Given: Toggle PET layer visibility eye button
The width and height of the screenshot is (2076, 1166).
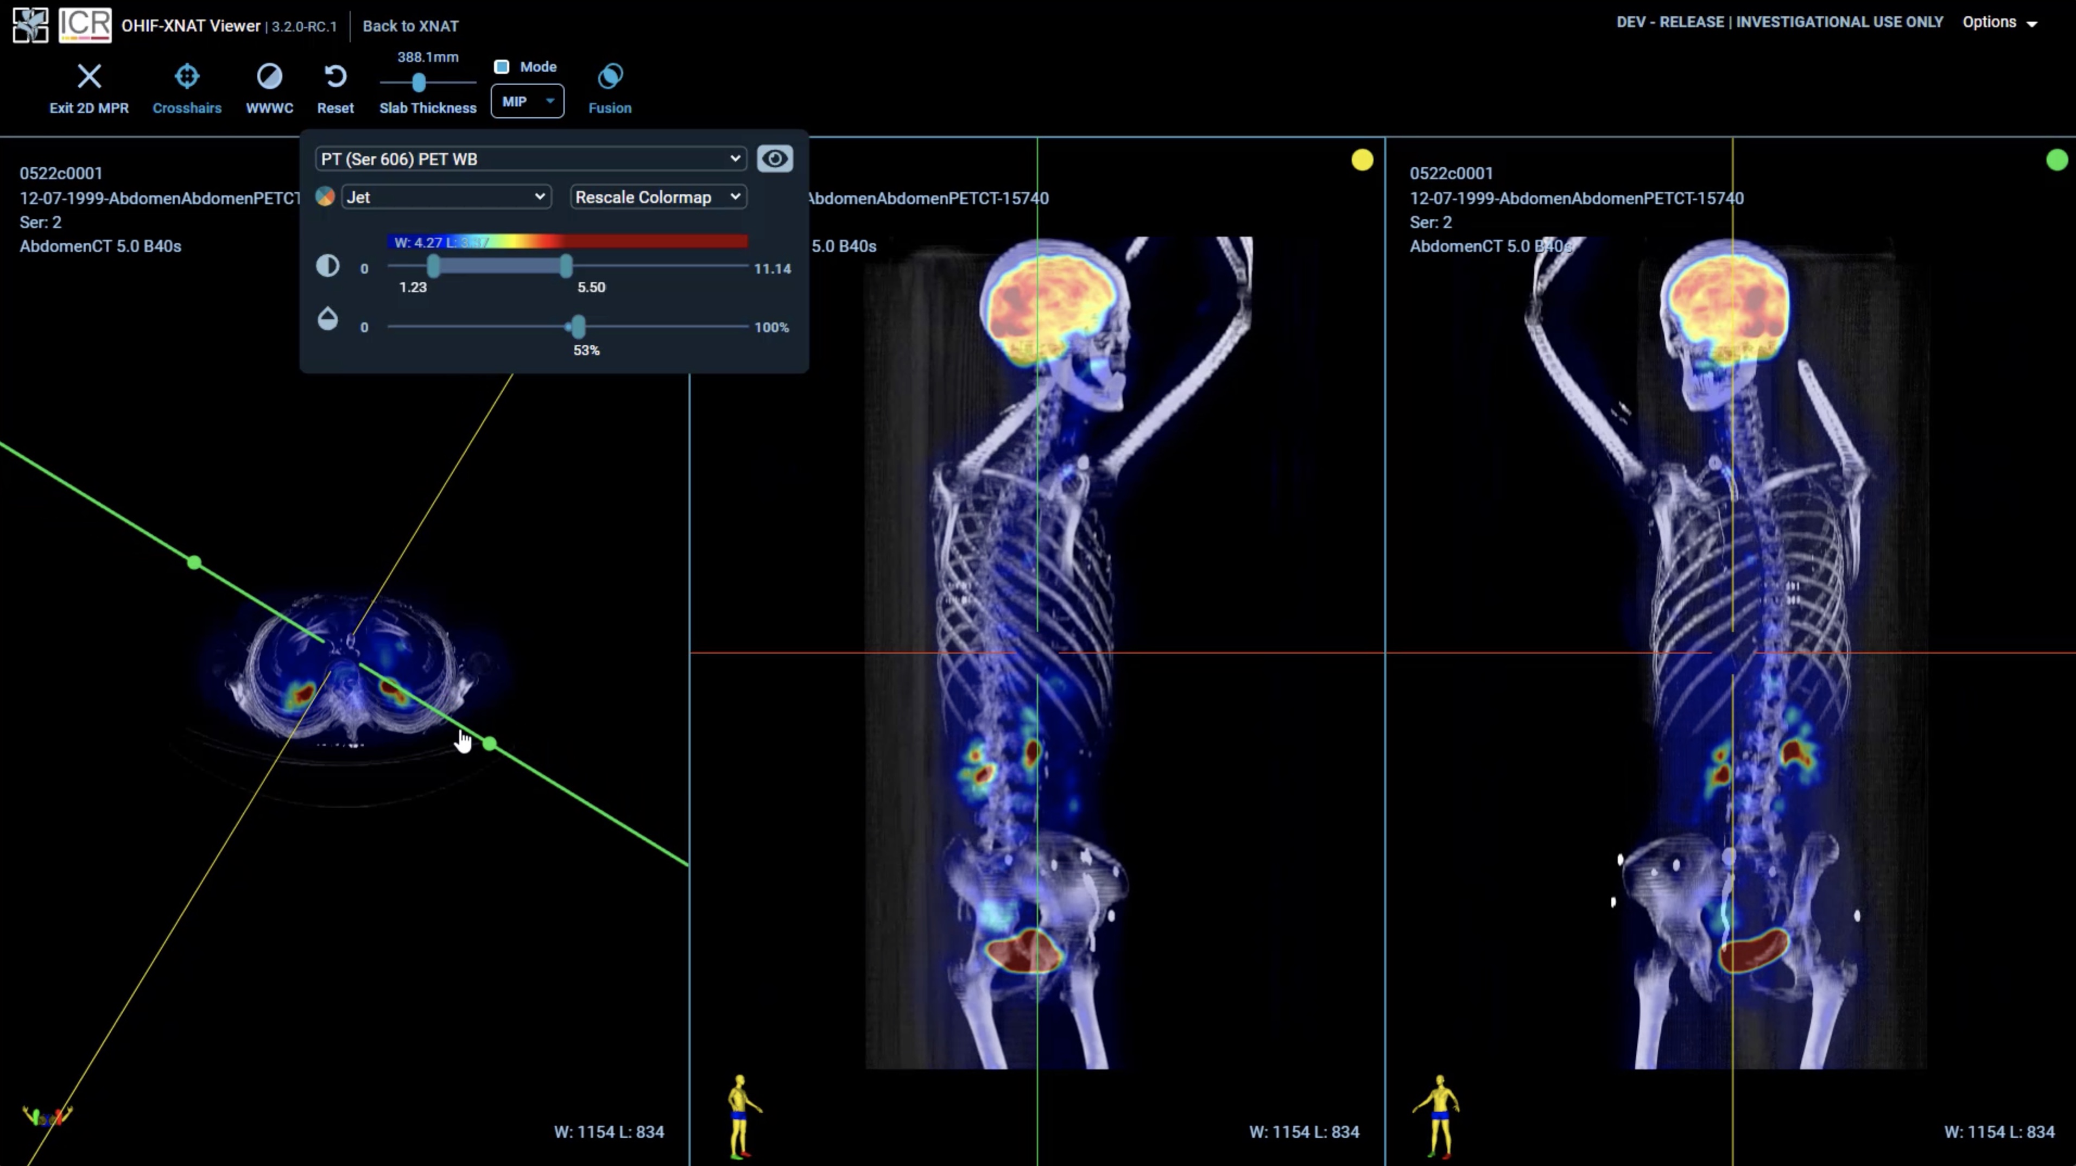Looking at the screenshot, I should [x=775, y=159].
